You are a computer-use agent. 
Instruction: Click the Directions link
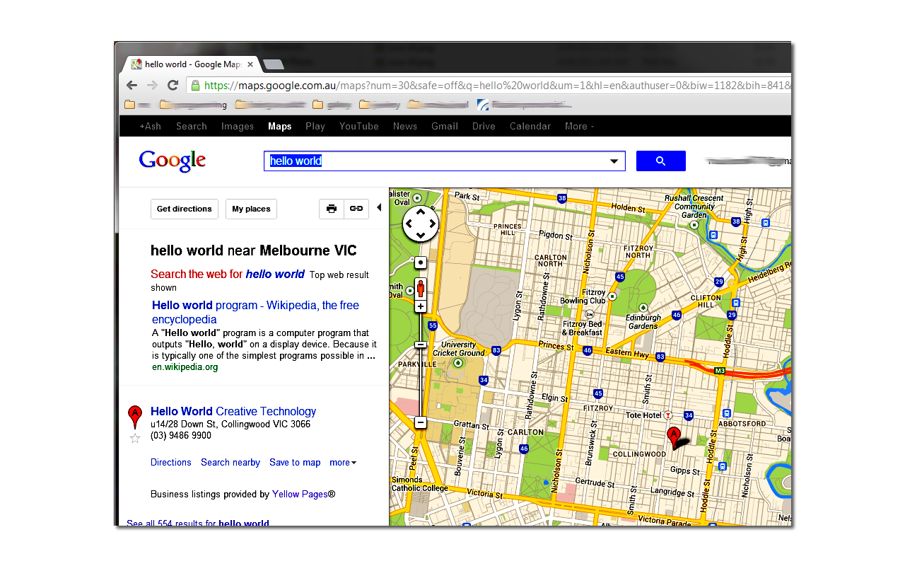click(x=171, y=463)
